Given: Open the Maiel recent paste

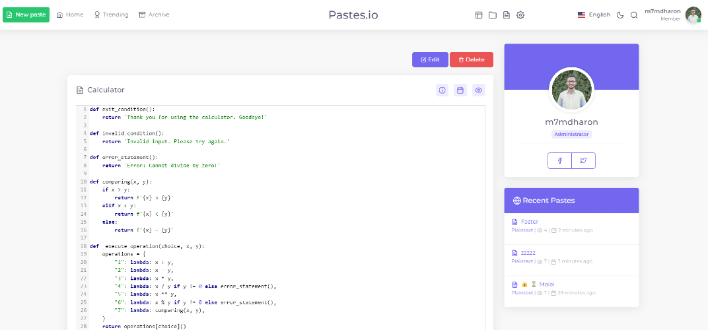Looking at the screenshot, I should pos(546,284).
